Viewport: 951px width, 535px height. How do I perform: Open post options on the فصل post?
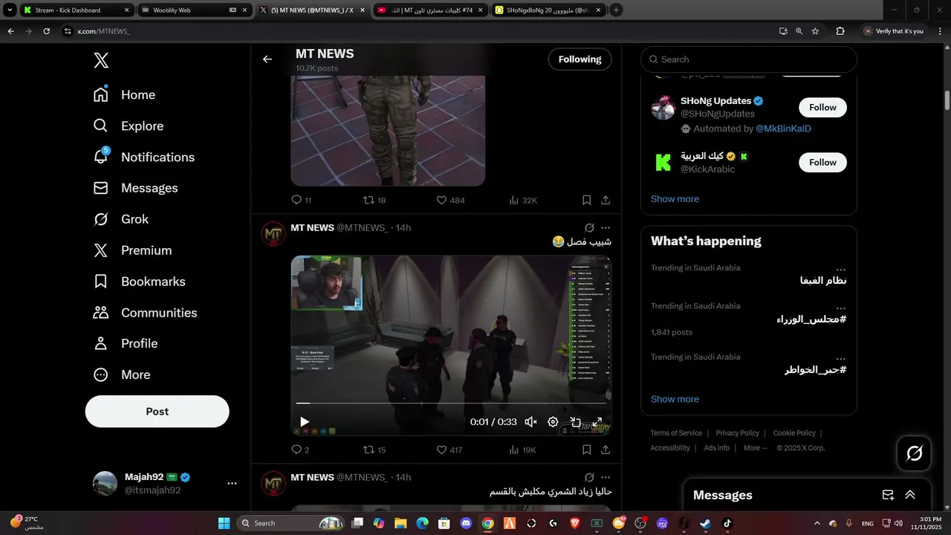click(x=606, y=227)
